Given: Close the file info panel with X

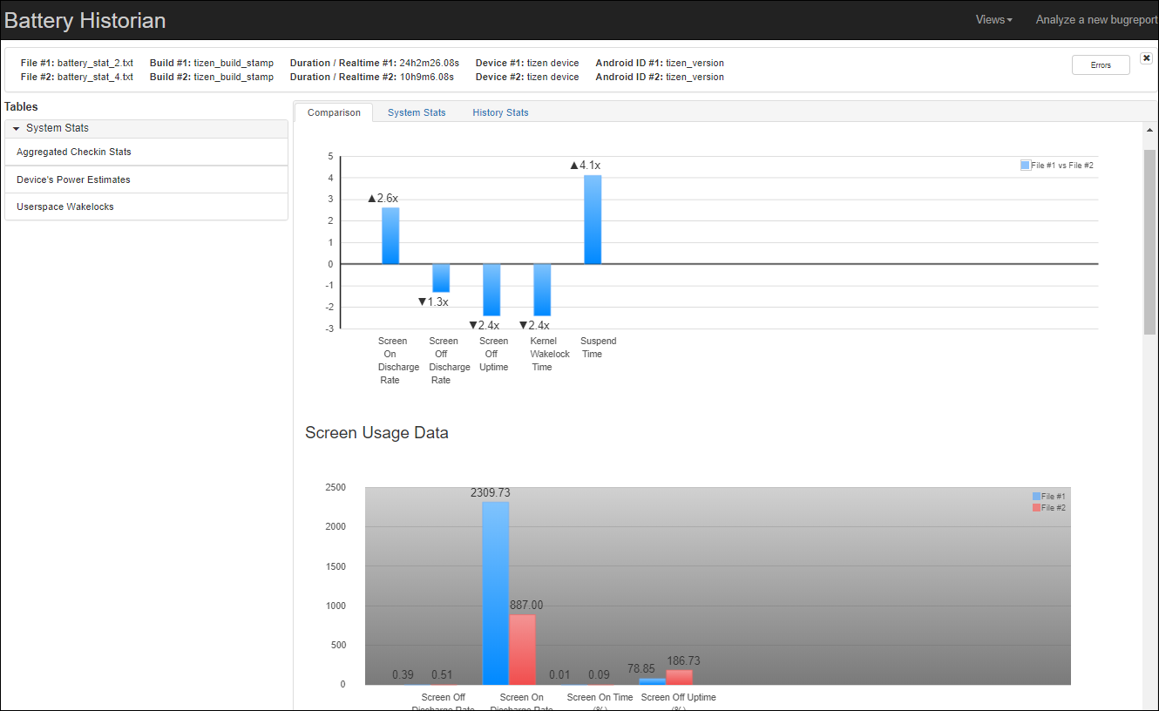Looking at the screenshot, I should 1146,58.
